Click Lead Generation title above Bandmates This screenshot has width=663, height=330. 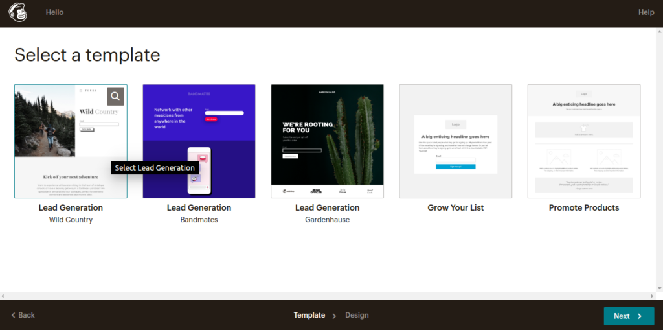click(x=199, y=207)
